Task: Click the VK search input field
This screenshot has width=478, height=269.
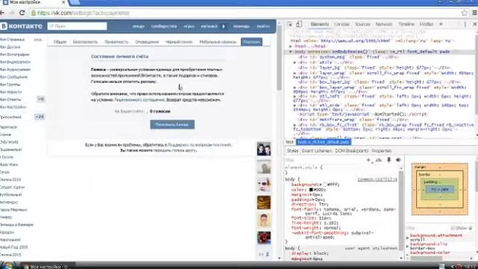Action: coord(78,26)
